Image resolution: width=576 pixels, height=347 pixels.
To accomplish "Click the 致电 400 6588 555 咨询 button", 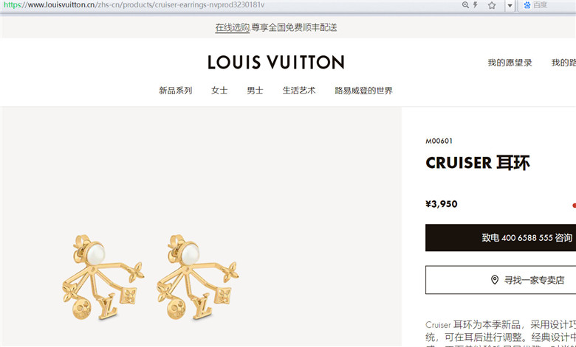I will [x=501, y=238].
